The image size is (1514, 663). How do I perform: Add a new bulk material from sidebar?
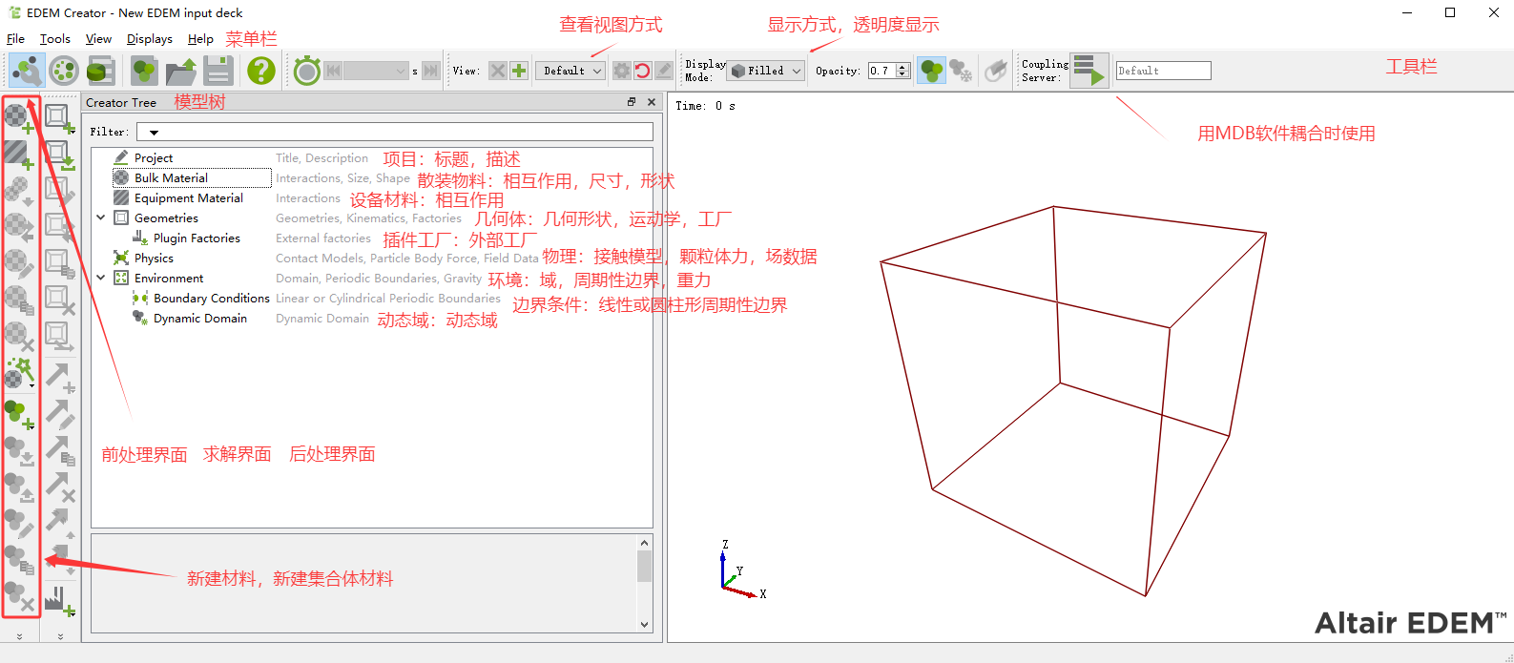click(19, 118)
